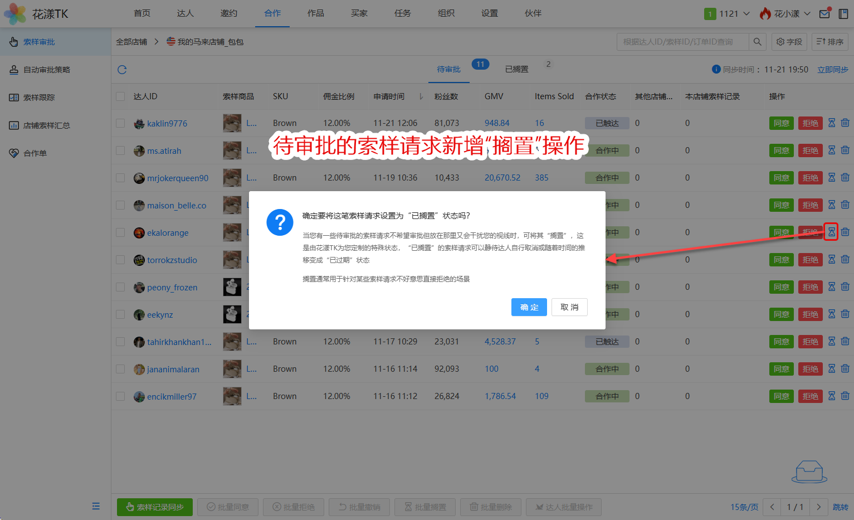Click 取消 to cancel the dialog
Viewport: 854px width, 520px height.
coord(569,307)
